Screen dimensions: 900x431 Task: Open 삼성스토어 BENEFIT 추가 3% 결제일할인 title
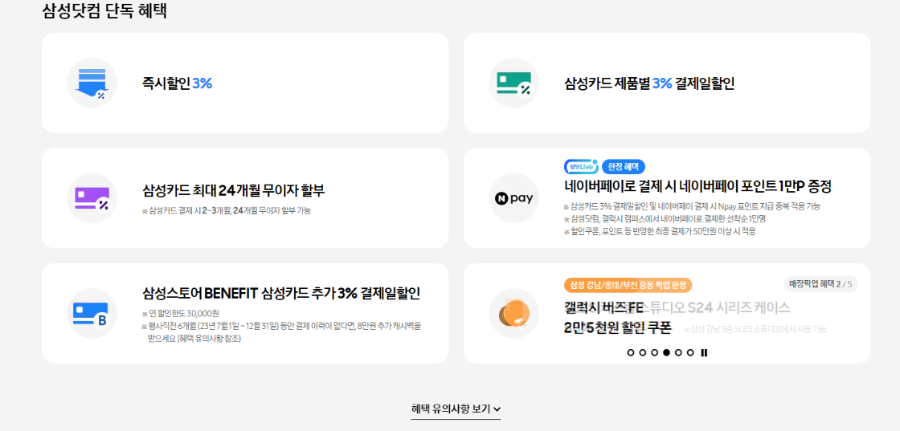[281, 294]
